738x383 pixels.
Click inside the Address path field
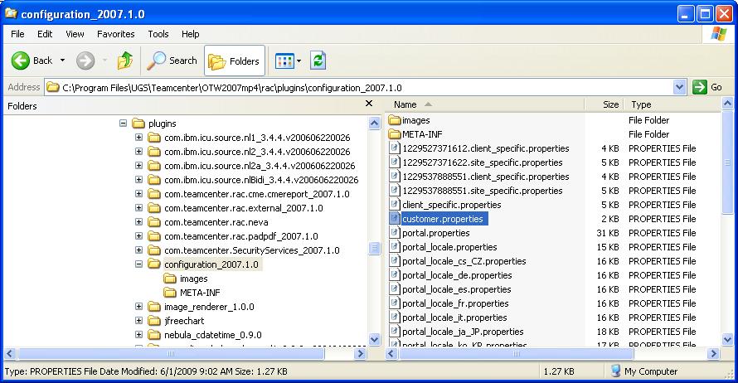[x=360, y=88]
